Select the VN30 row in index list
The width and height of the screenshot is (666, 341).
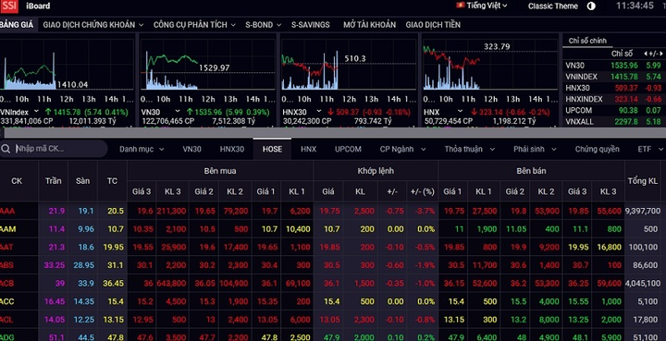coord(613,66)
